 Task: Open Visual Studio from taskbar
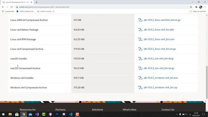pyautogui.click(x=37, y=114)
